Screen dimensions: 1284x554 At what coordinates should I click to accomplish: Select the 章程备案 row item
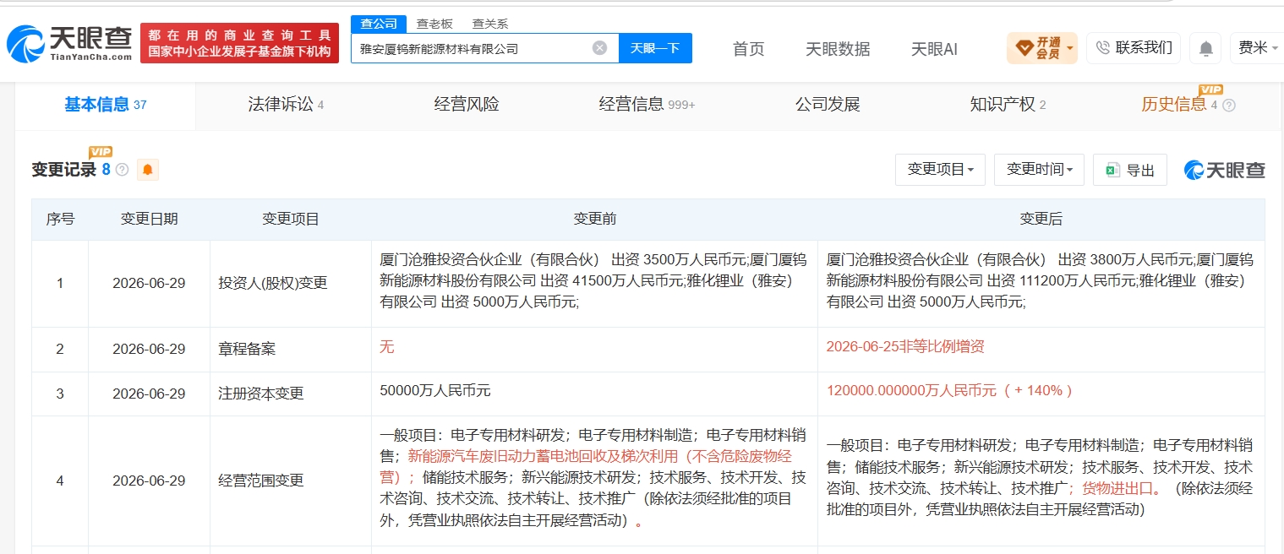click(245, 349)
